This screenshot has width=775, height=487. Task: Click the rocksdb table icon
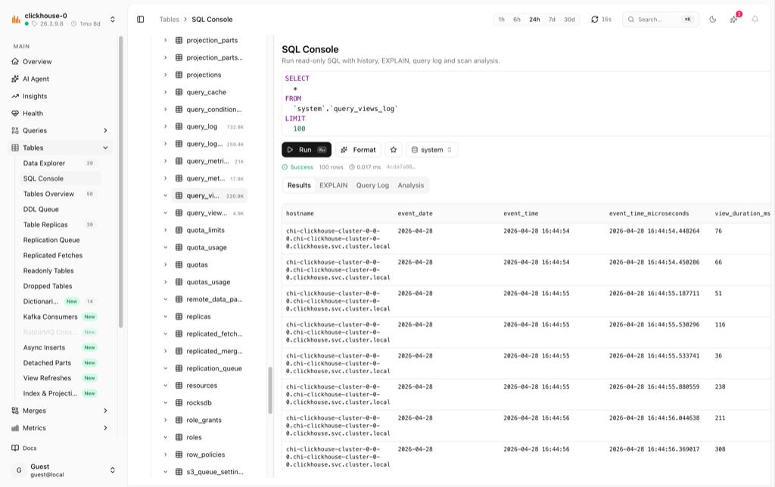179,402
